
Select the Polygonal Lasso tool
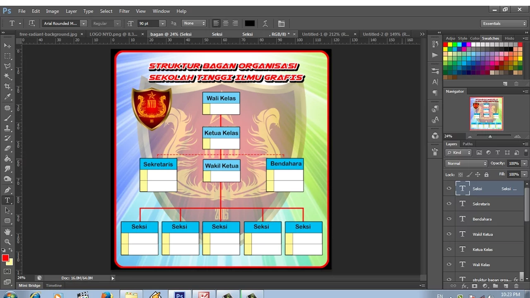pos(7,66)
